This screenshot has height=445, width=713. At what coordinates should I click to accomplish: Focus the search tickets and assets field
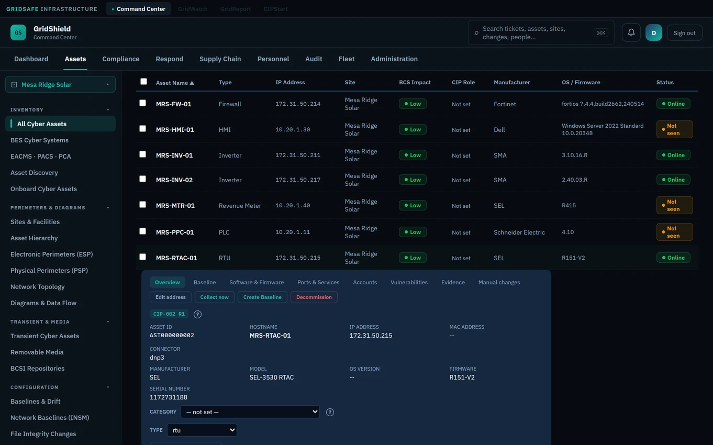[541, 33]
